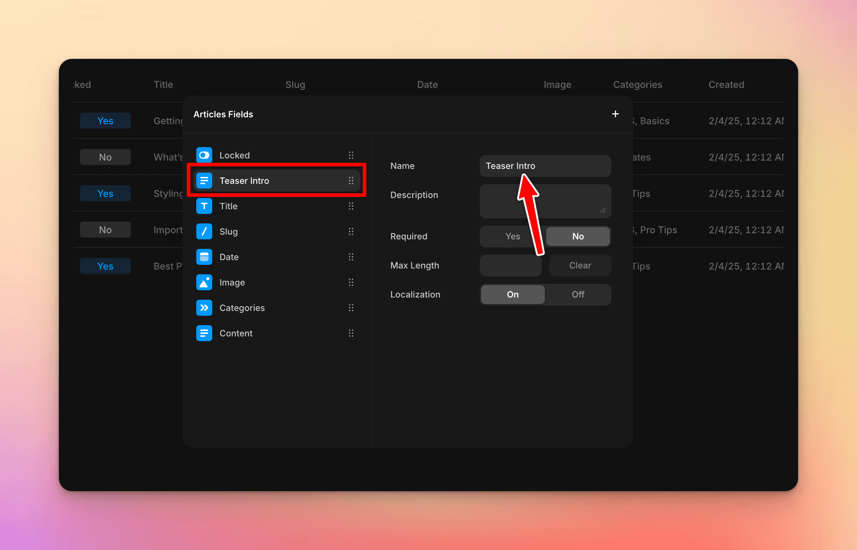Select the Categories field's chevron icon
Viewport: 857px width, 550px height.
coord(204,308)
